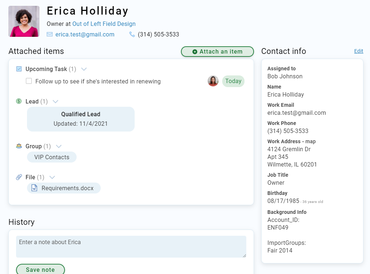Open Erica Holliday's profile photo
This screenshot has height=274, width=370.
click(x=24, y=21)
